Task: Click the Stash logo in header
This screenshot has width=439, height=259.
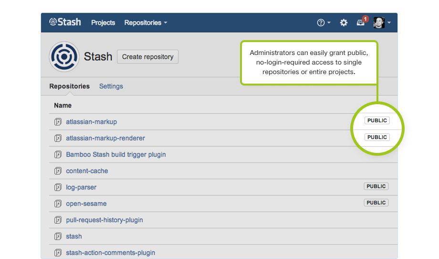Action: [65, 22]
